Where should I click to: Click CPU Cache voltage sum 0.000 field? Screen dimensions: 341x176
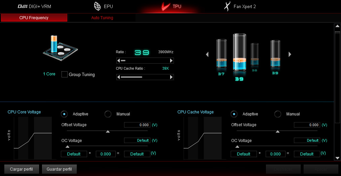tap(275, 154)
